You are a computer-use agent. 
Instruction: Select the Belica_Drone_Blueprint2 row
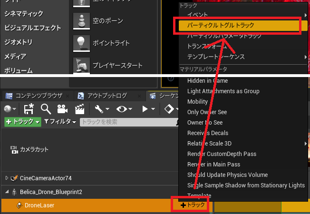tap(90, 192)
